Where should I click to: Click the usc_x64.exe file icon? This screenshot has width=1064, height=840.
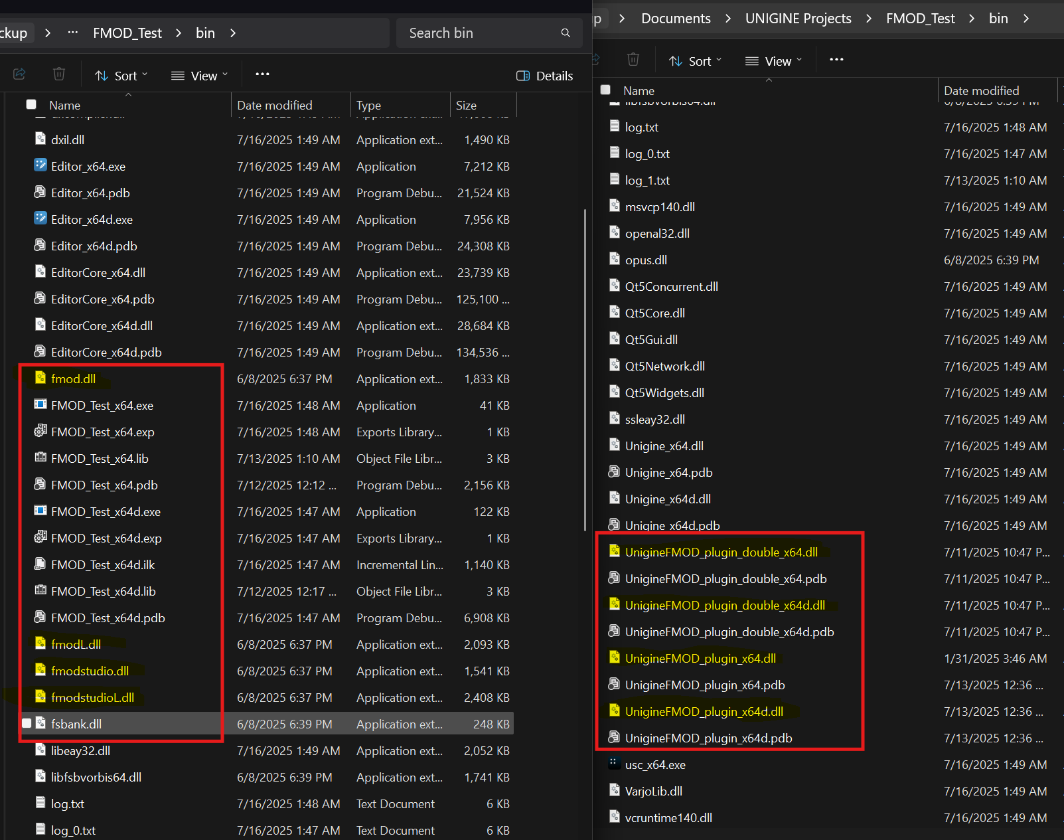point(615,764)
